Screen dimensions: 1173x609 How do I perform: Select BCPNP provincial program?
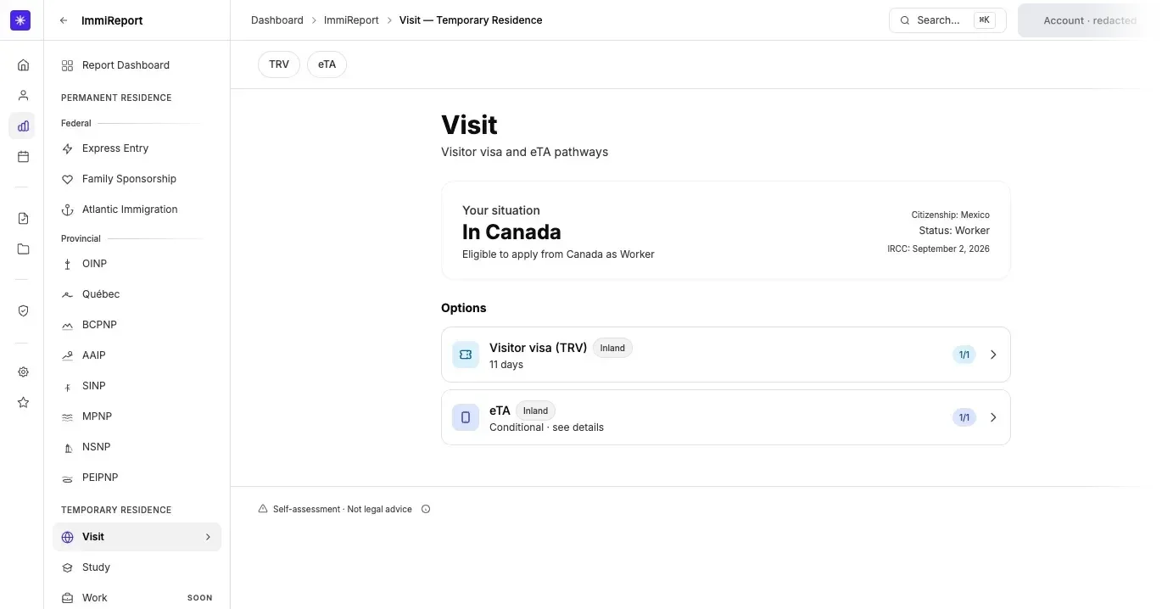click(x=137, y=325)
